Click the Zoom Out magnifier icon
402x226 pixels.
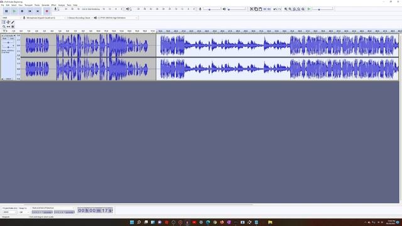pyautogui.click(x=290, y=9)
